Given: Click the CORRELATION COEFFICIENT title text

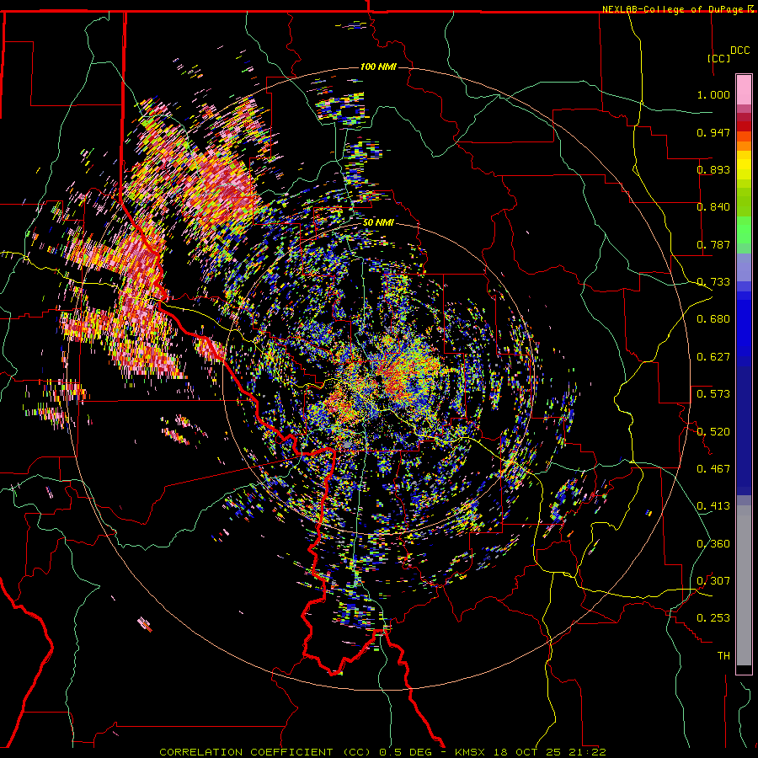Looking at the screenshot, I should [x=246, y=752].
